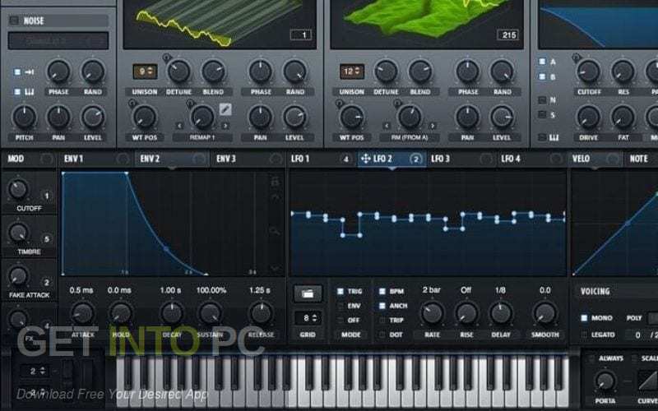Click the ENV 3 mod source drag circle
This screenshot has width=658, height=411.
[x=276, y=159]
